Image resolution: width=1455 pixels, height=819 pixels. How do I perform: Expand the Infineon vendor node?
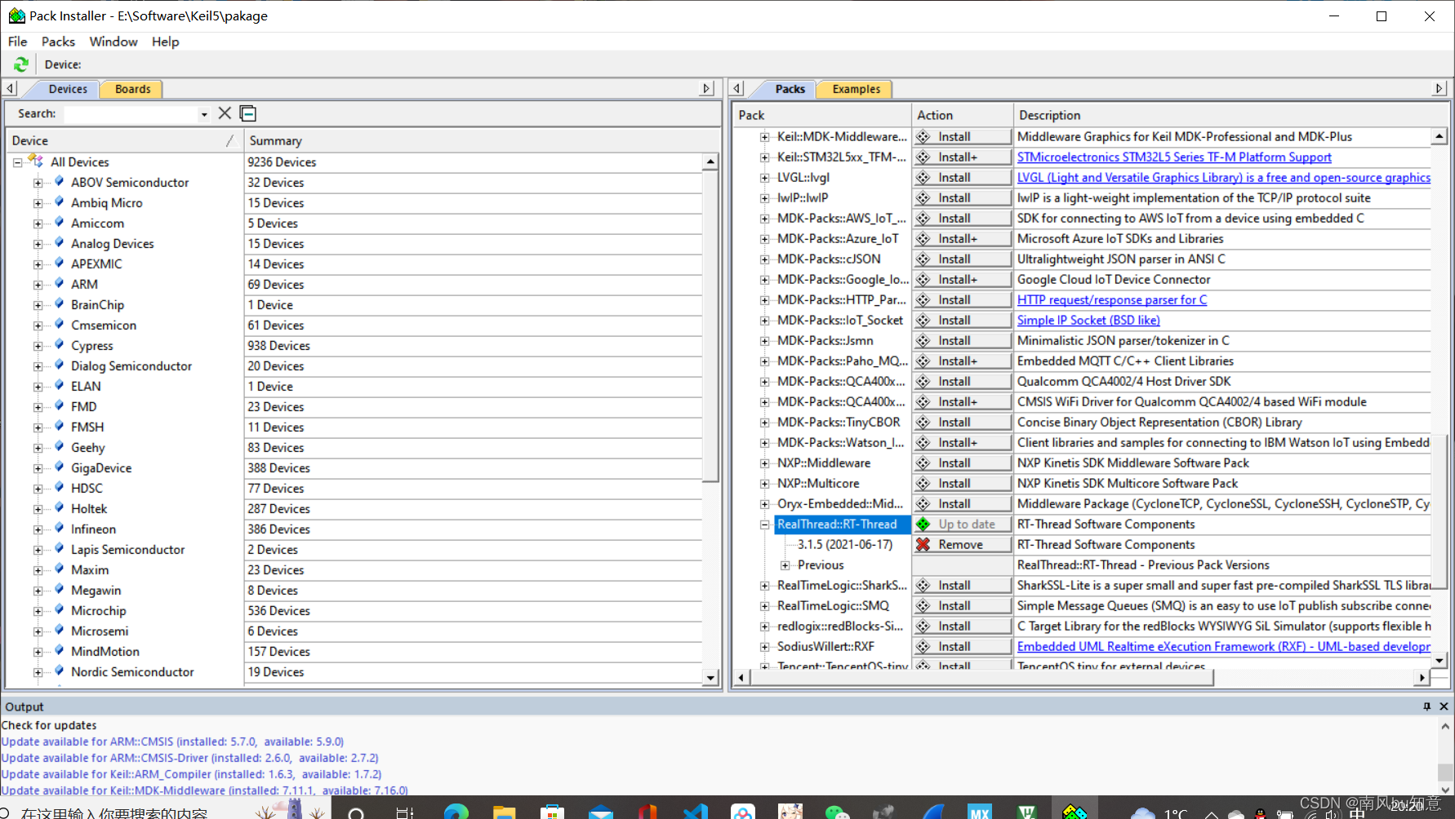click(x=38, y=529)
